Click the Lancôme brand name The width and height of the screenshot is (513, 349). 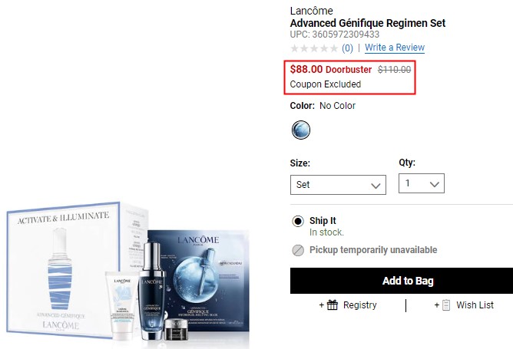[311, 11]
